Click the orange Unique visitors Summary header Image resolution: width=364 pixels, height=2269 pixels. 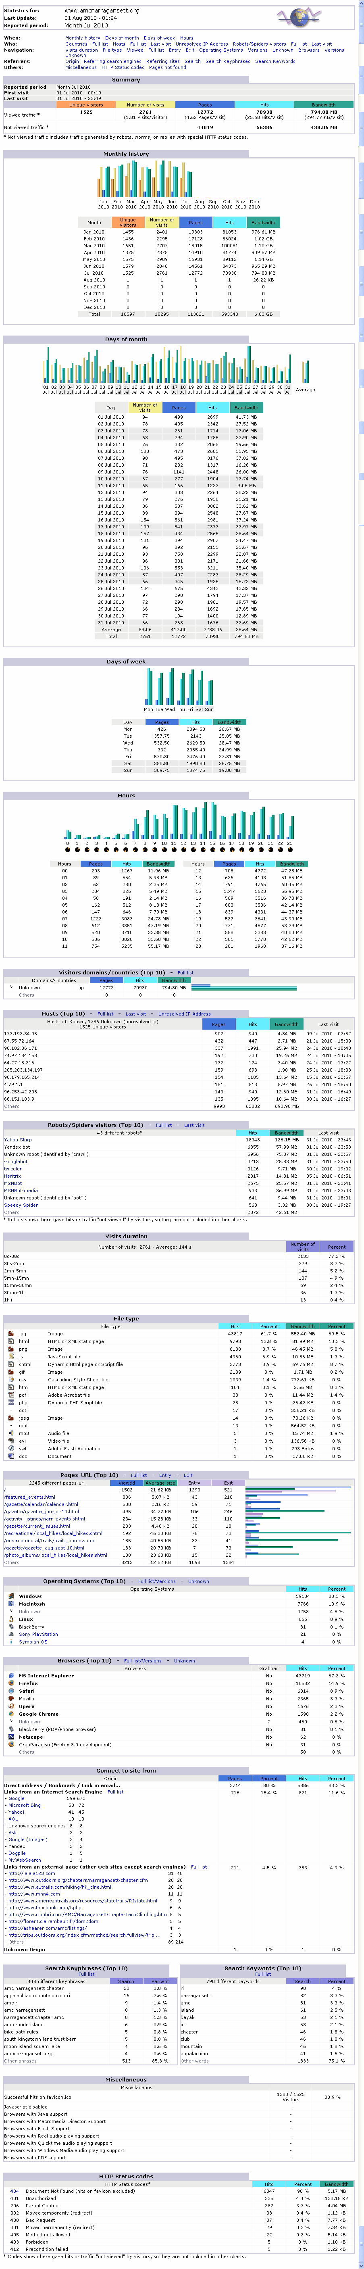click(86, 105)
